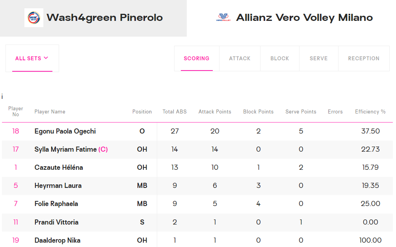Image resolution: width=396 pixels, height=247 pixels.
Task: Click player number 5 Heyrman Laura
Action: [16, 186]
